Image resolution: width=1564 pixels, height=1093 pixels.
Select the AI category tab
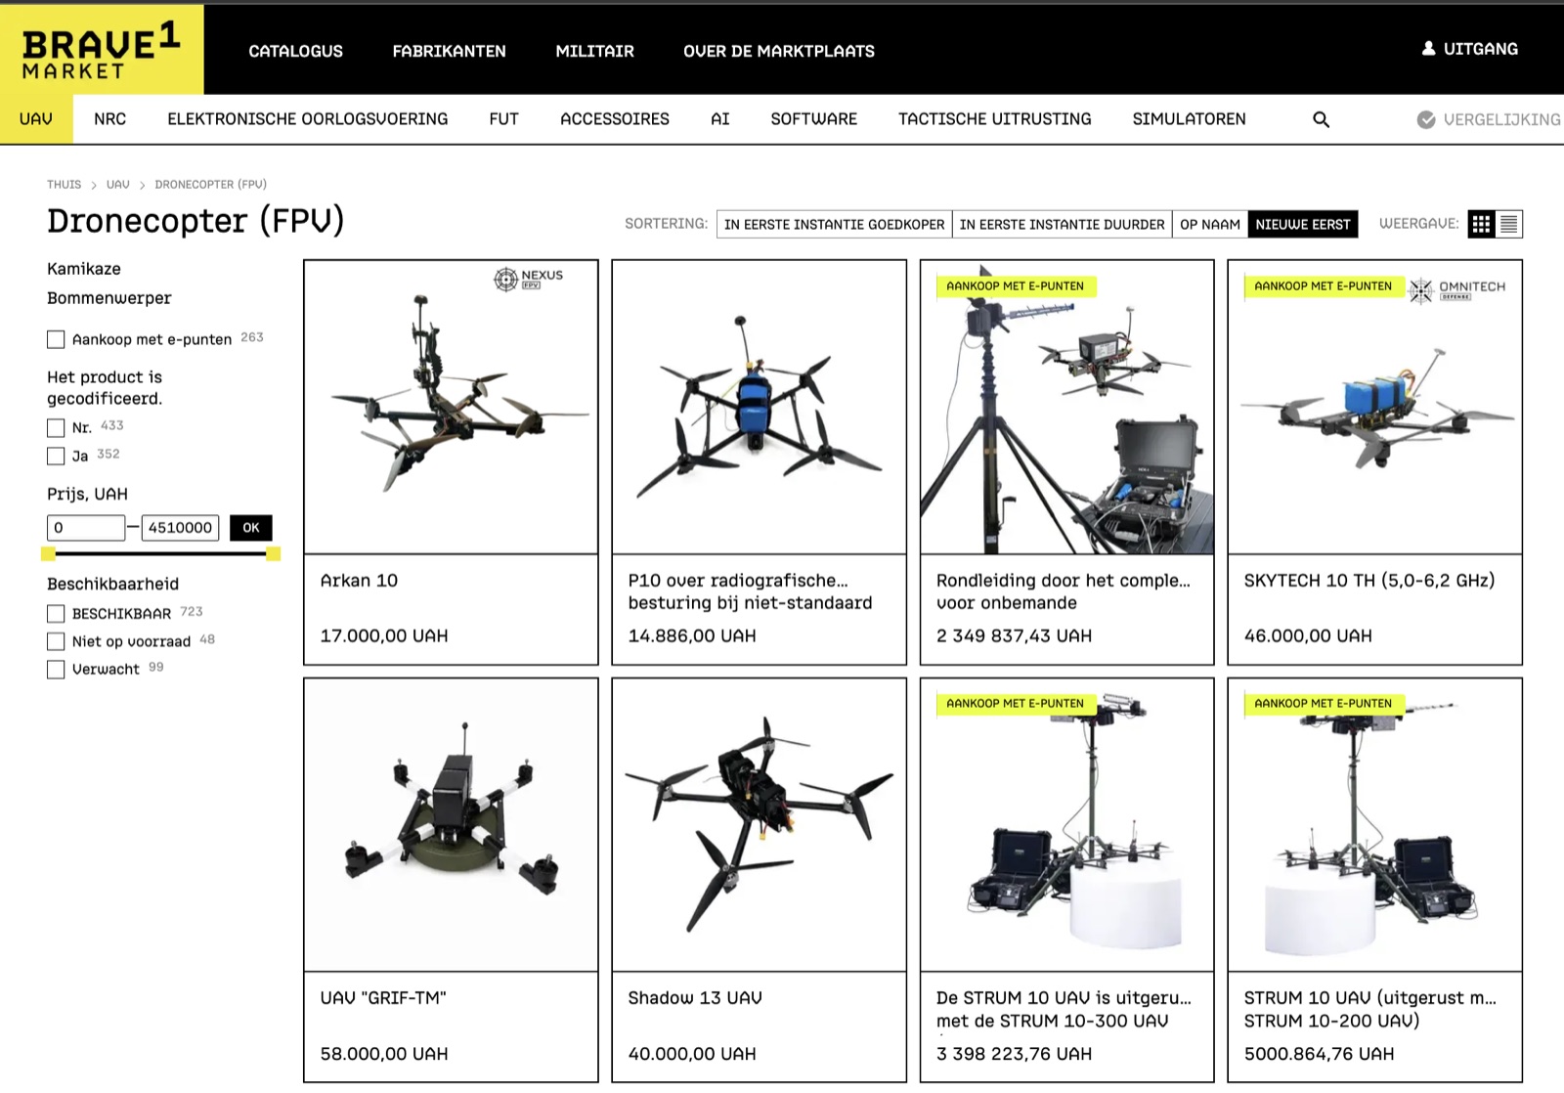click(x=720, y=119)
